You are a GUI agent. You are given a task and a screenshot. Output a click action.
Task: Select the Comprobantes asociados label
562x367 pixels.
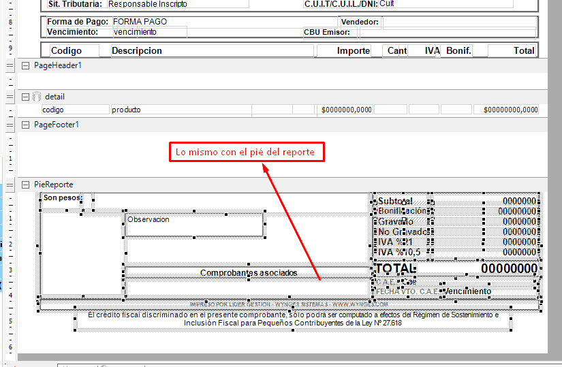coord(248,272)
